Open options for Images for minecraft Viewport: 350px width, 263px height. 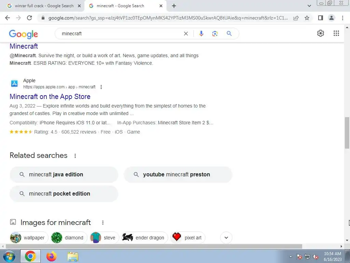click(103, 223)
